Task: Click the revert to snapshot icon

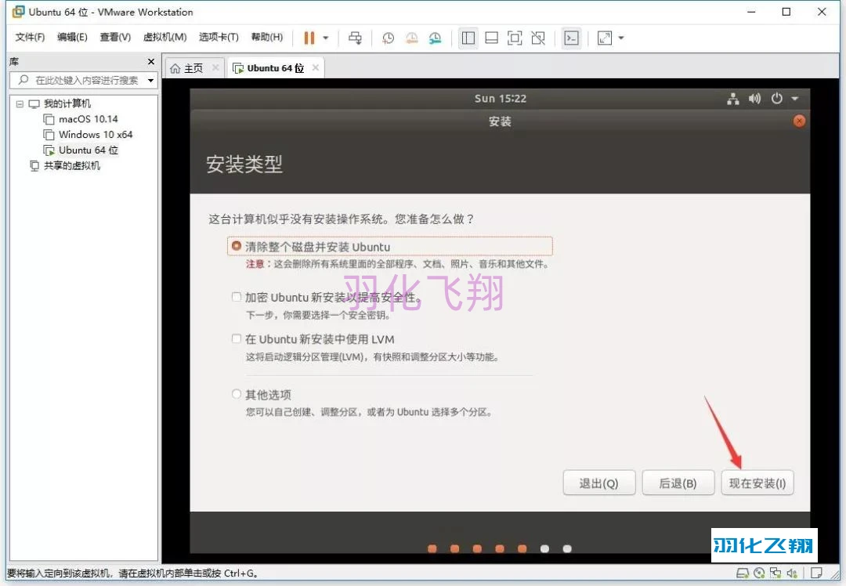Action: pyautogui.click(x=412, y=38)
